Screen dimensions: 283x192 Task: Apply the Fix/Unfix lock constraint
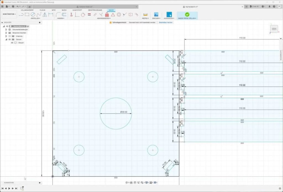click(107, 14)
